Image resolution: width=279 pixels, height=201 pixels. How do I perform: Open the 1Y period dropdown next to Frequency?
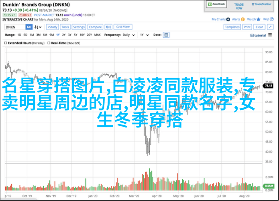(x=144, y=35)
